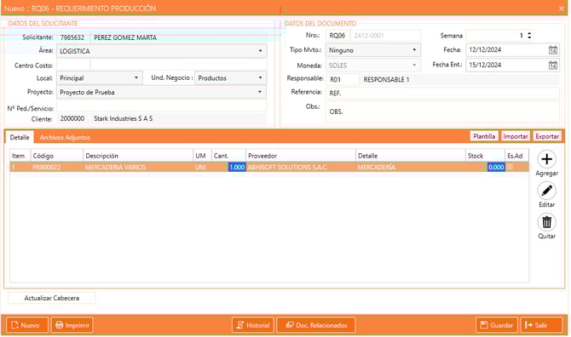Close the Requerimiento Producción window
The image size is (571, 337).
[561, 9]
